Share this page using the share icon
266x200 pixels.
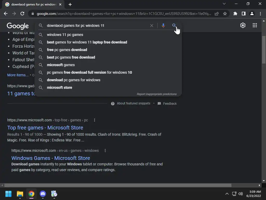pos(217,14)
